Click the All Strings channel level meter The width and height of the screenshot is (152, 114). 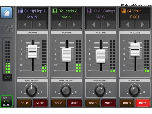click(112, 56)
